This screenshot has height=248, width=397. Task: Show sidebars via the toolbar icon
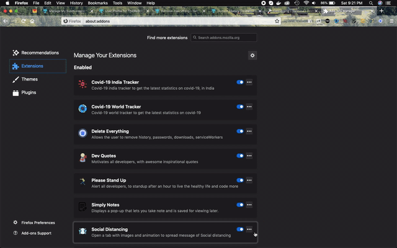[x=318, y=21]
